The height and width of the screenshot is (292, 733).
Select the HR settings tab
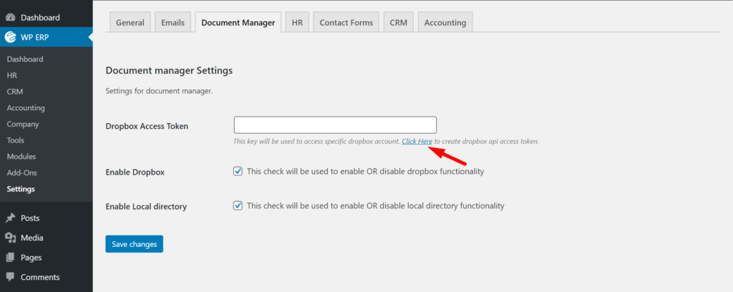(297, 22)
